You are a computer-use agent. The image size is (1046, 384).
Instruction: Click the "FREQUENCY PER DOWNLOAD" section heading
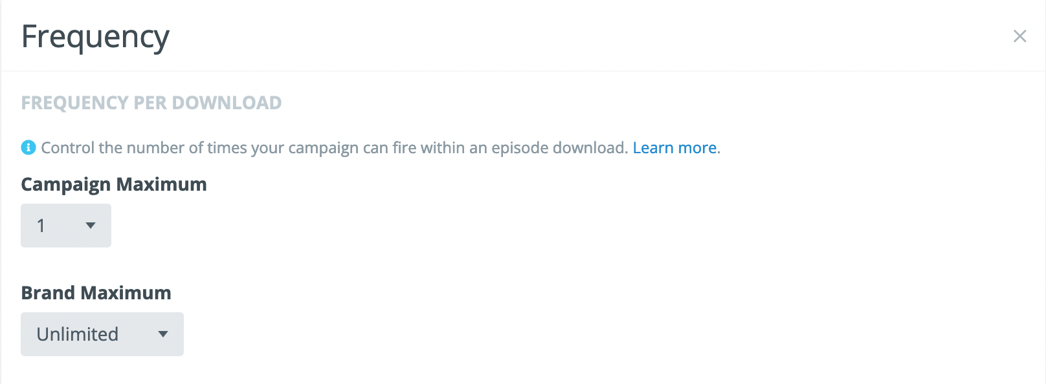[x=151, y=103]
